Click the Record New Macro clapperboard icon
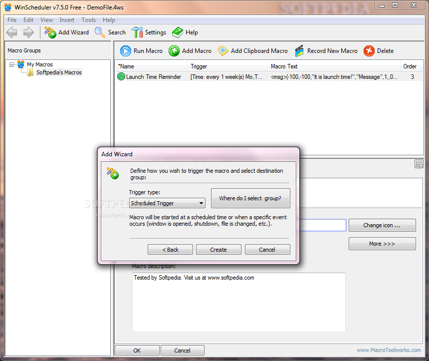 (x=299, y=51)
